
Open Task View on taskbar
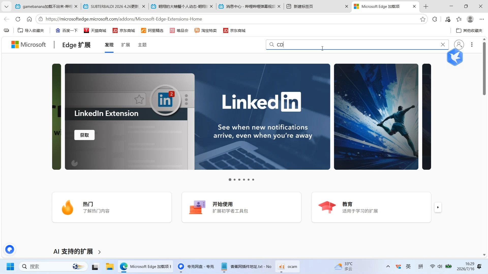[x=95, y=267]
